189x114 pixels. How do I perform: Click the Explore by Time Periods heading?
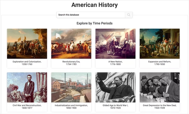pyautogui.click(x=94, y=23)
